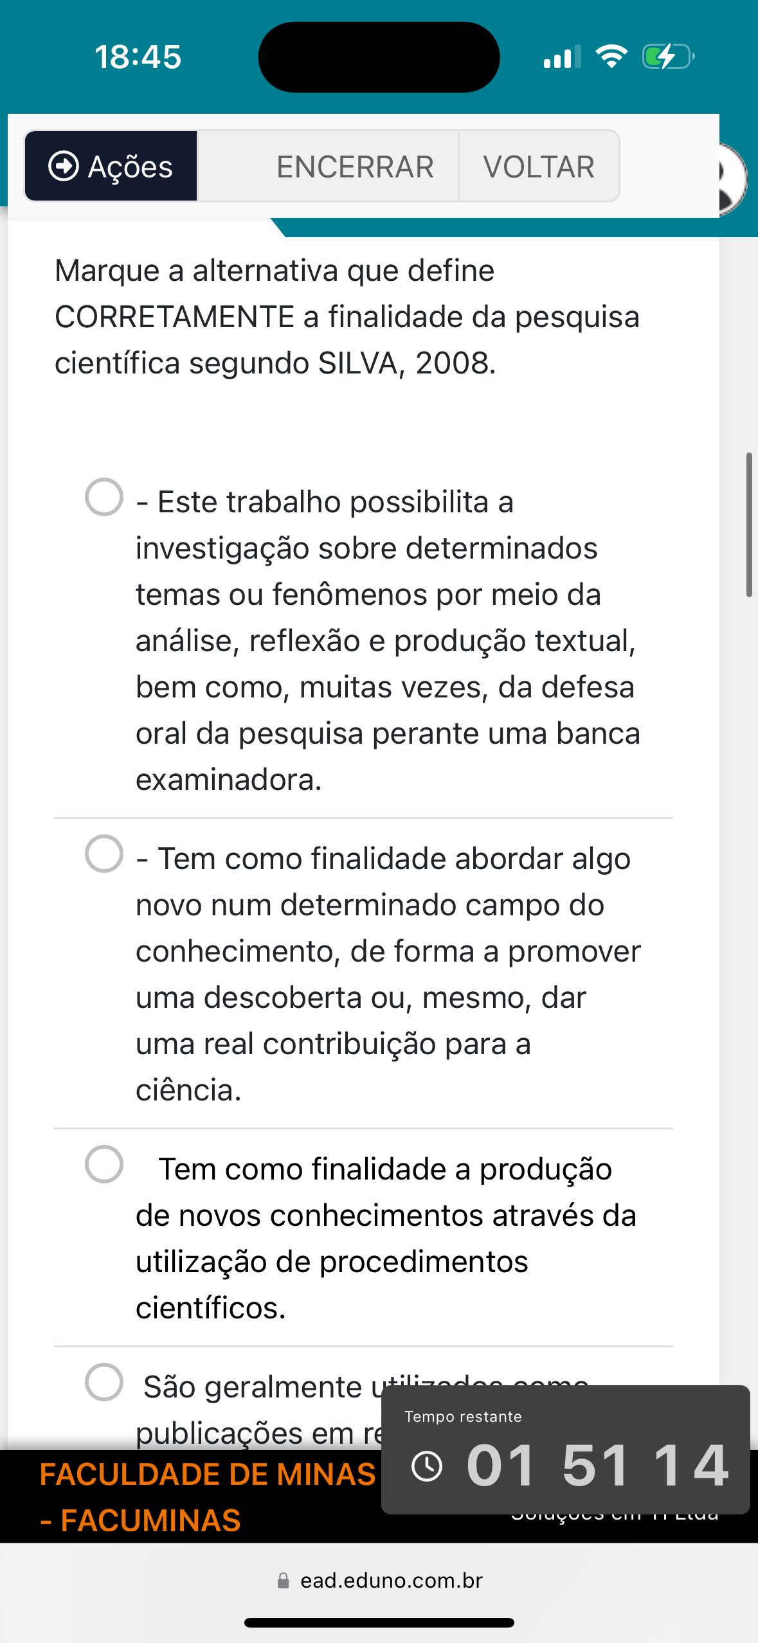This screenshot has height=1643, width=758.
Task: Open the Ações menu
Action: click(111, 166)
